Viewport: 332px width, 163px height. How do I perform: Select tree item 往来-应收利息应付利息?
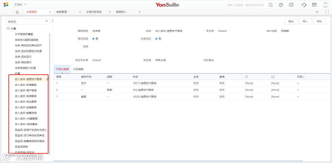point(28,51)
